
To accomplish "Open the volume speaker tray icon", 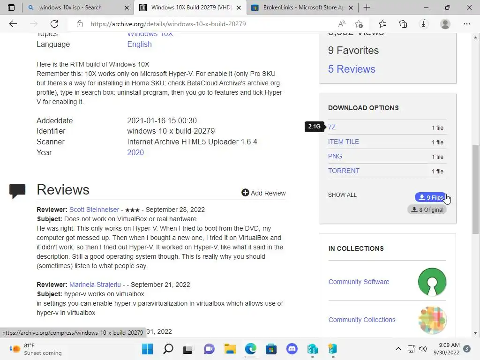I will [423, 349].
